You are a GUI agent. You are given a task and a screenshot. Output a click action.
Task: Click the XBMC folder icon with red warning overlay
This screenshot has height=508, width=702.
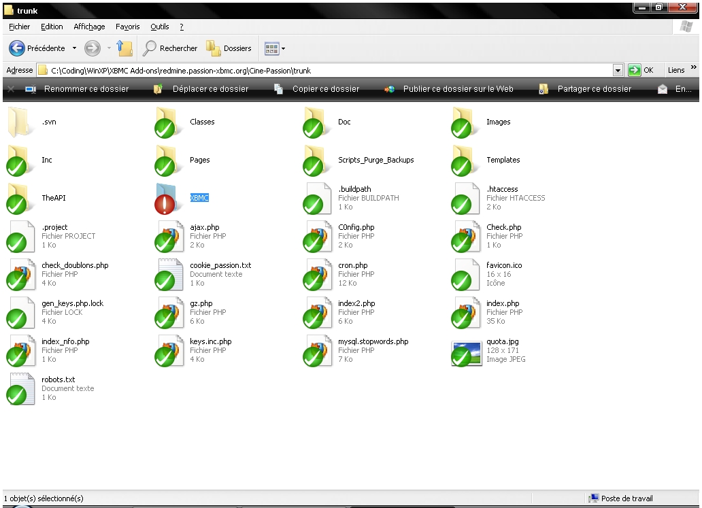point(169,198)
